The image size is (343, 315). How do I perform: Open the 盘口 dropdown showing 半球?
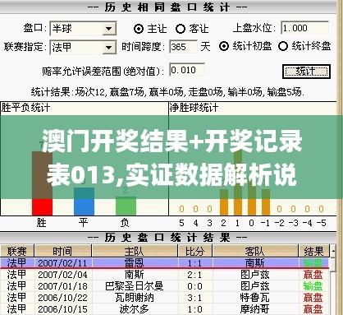click(x=83, y=29)
